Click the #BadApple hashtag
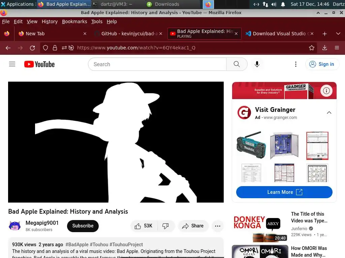This screenshot has width=345, height=258. [77, 245]
